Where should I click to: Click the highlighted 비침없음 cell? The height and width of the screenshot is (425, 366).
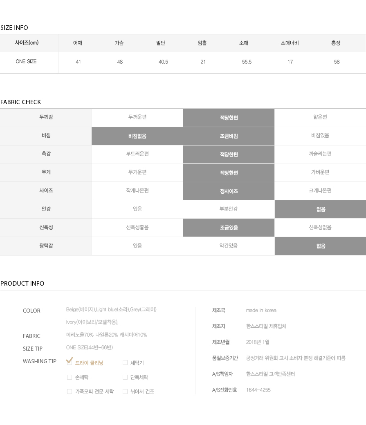tap(137, 136)
